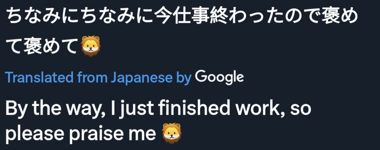
Task: Click the word 'Translated' in the blue notice
Action: coord(38,77)
